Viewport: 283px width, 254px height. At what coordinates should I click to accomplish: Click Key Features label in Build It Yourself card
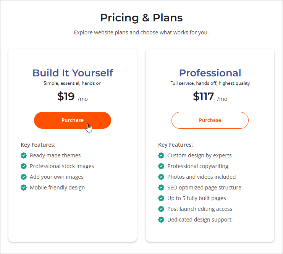(x=38, y=145)
